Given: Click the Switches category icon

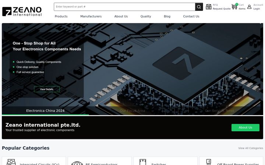Looking at the screenshot, I should click(143, 162).
